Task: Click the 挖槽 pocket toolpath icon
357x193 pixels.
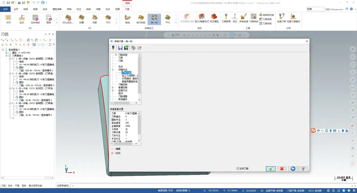Action: click(x=81, y=19)
